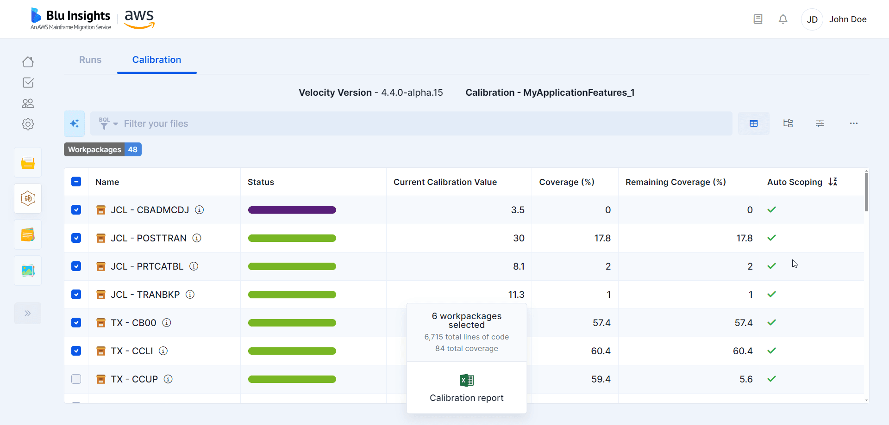Click the green status bar for TX - CCUP
Image resolution: width=889 pixels, height=425 pixels.
click(x=292, y=379)
